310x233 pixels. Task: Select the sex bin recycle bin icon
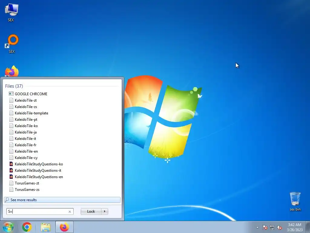[295, 201]
